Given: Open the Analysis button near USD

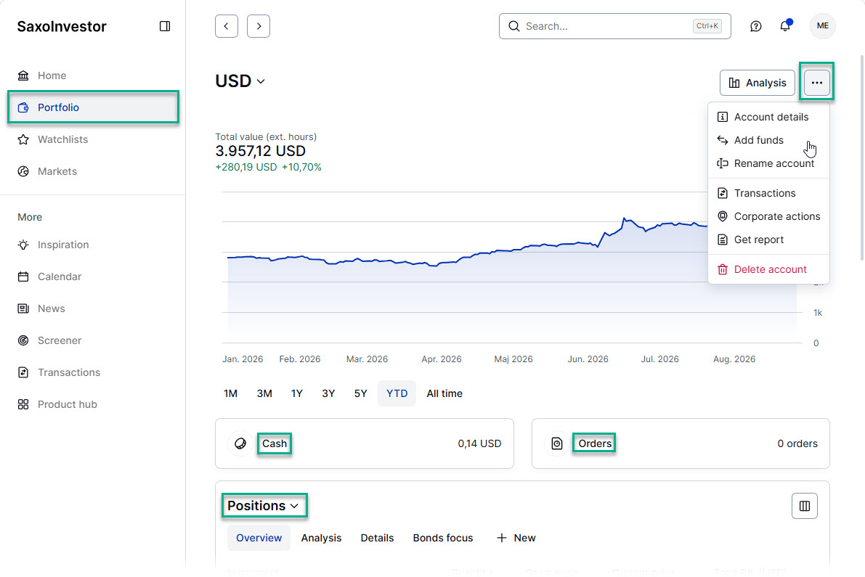Looking at the screenshot, I should pyautogui.click(x=757, y=83).
